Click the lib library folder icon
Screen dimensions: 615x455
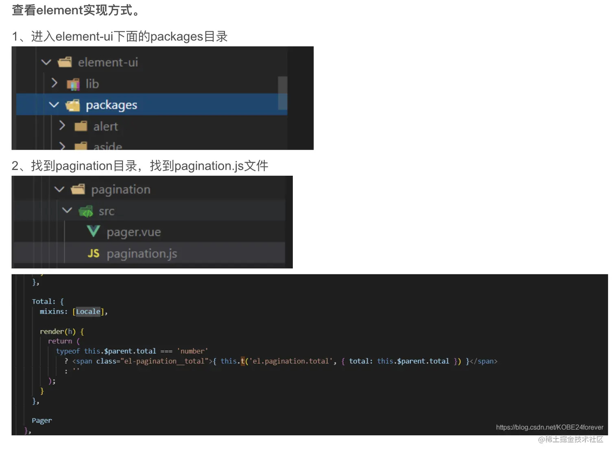[x=73, y=84]
